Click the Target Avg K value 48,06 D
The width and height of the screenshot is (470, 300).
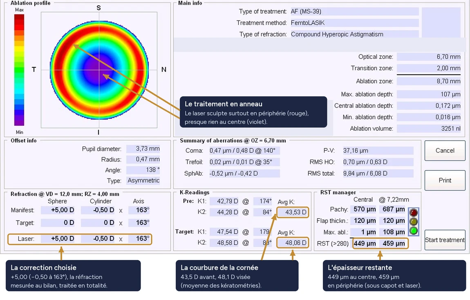click(293, 243)
